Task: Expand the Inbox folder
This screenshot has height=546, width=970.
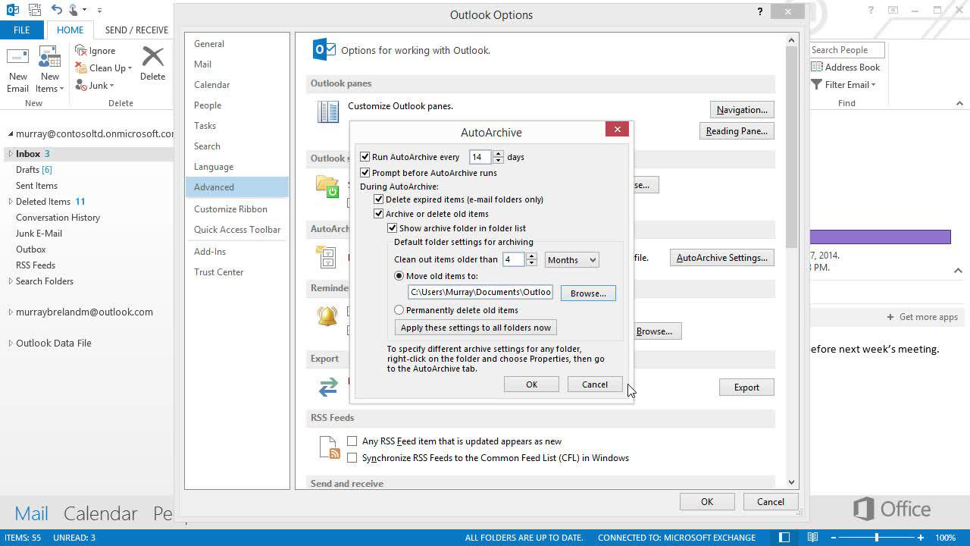Action: point(11,154)
